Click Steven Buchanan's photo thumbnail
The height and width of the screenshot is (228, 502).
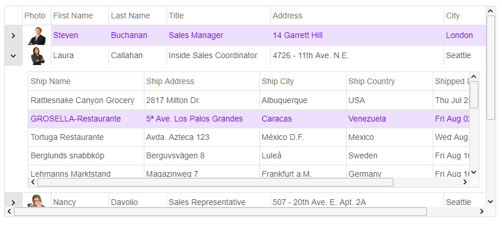(x=37, y=36)
